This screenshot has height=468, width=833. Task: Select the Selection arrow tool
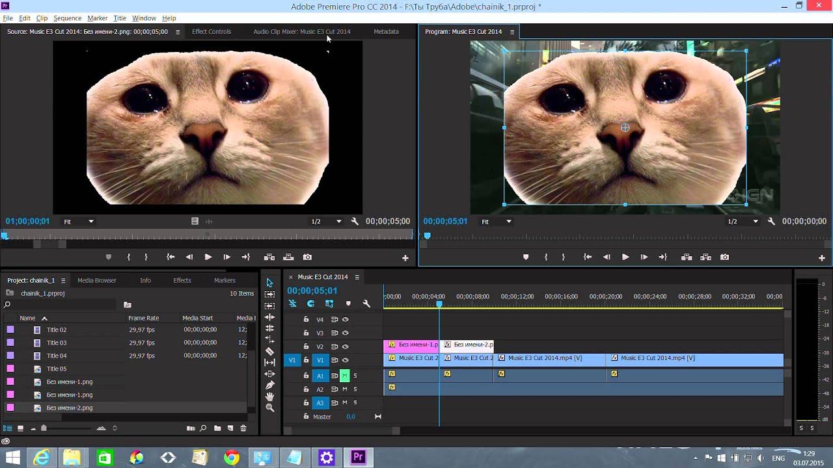click(269, 283)
